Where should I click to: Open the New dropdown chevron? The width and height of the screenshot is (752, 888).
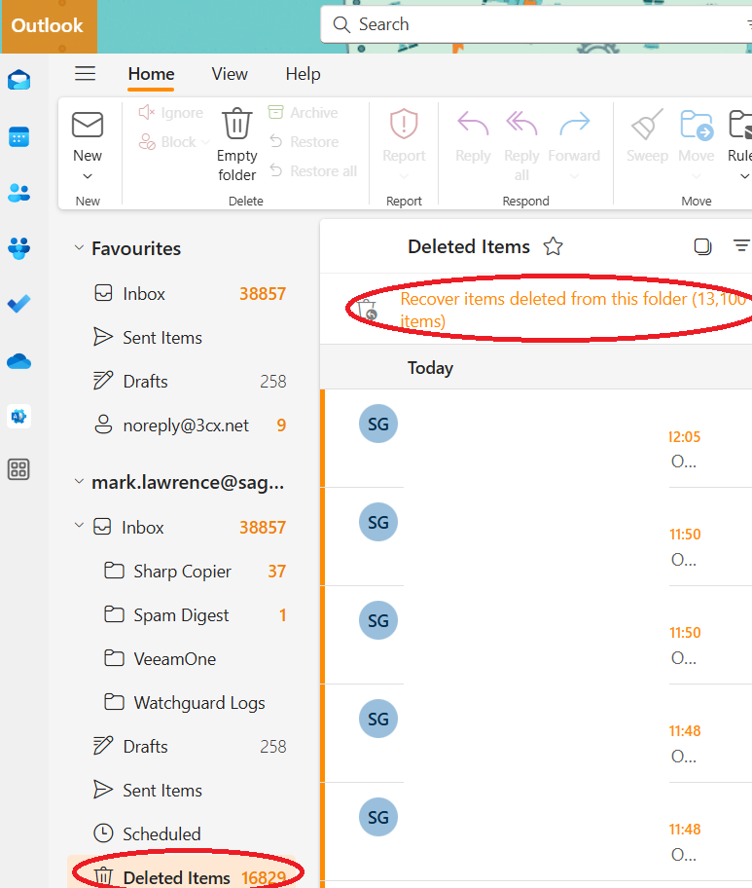click(x=88, y=176)
